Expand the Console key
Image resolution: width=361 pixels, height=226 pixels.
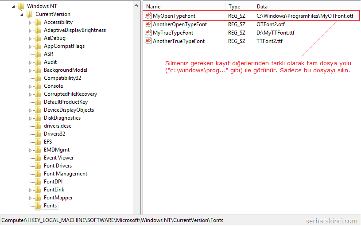(30, 86)
